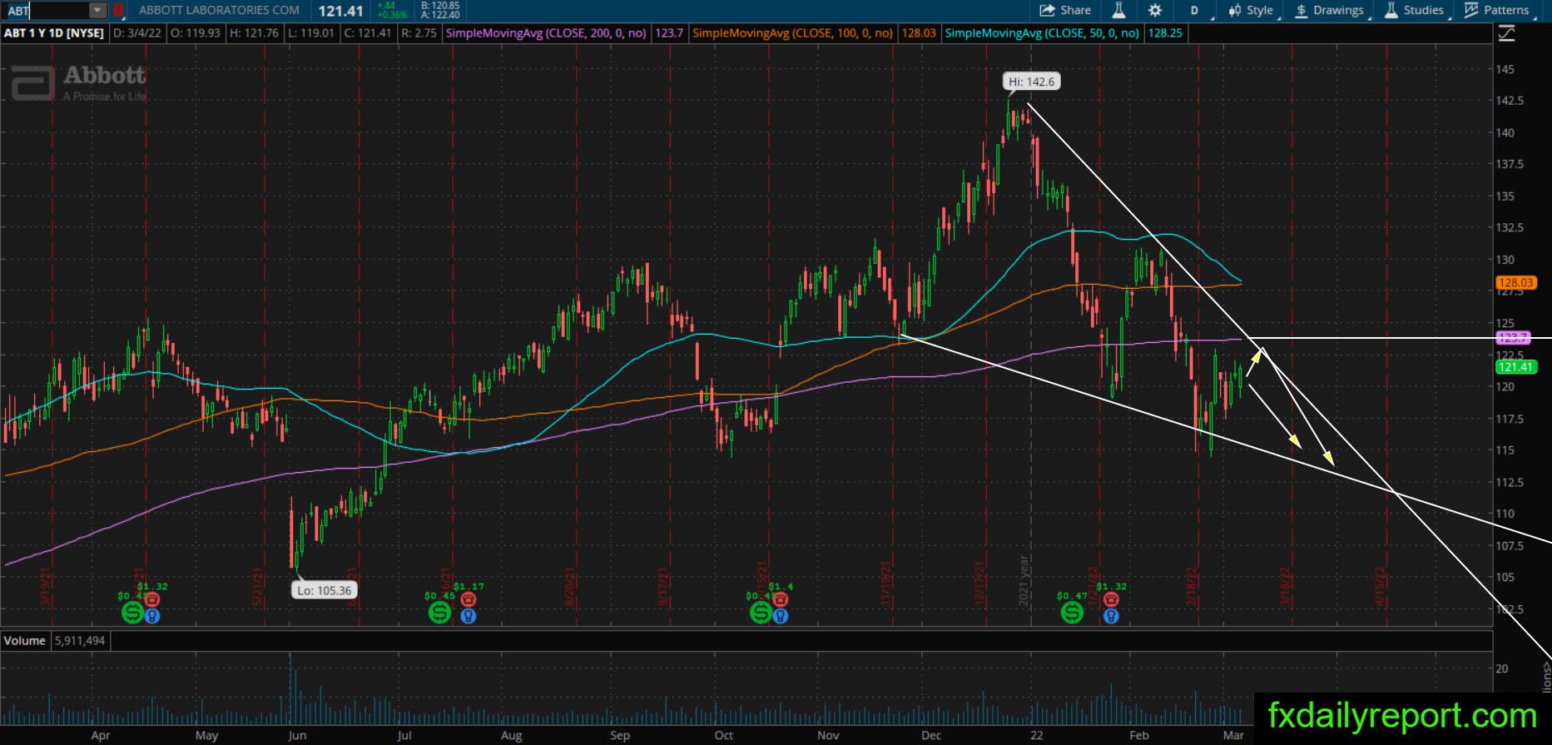The image size is (1552, 745).
Task: Click the January 2022 dividend icon
Action: (1072, 613)
